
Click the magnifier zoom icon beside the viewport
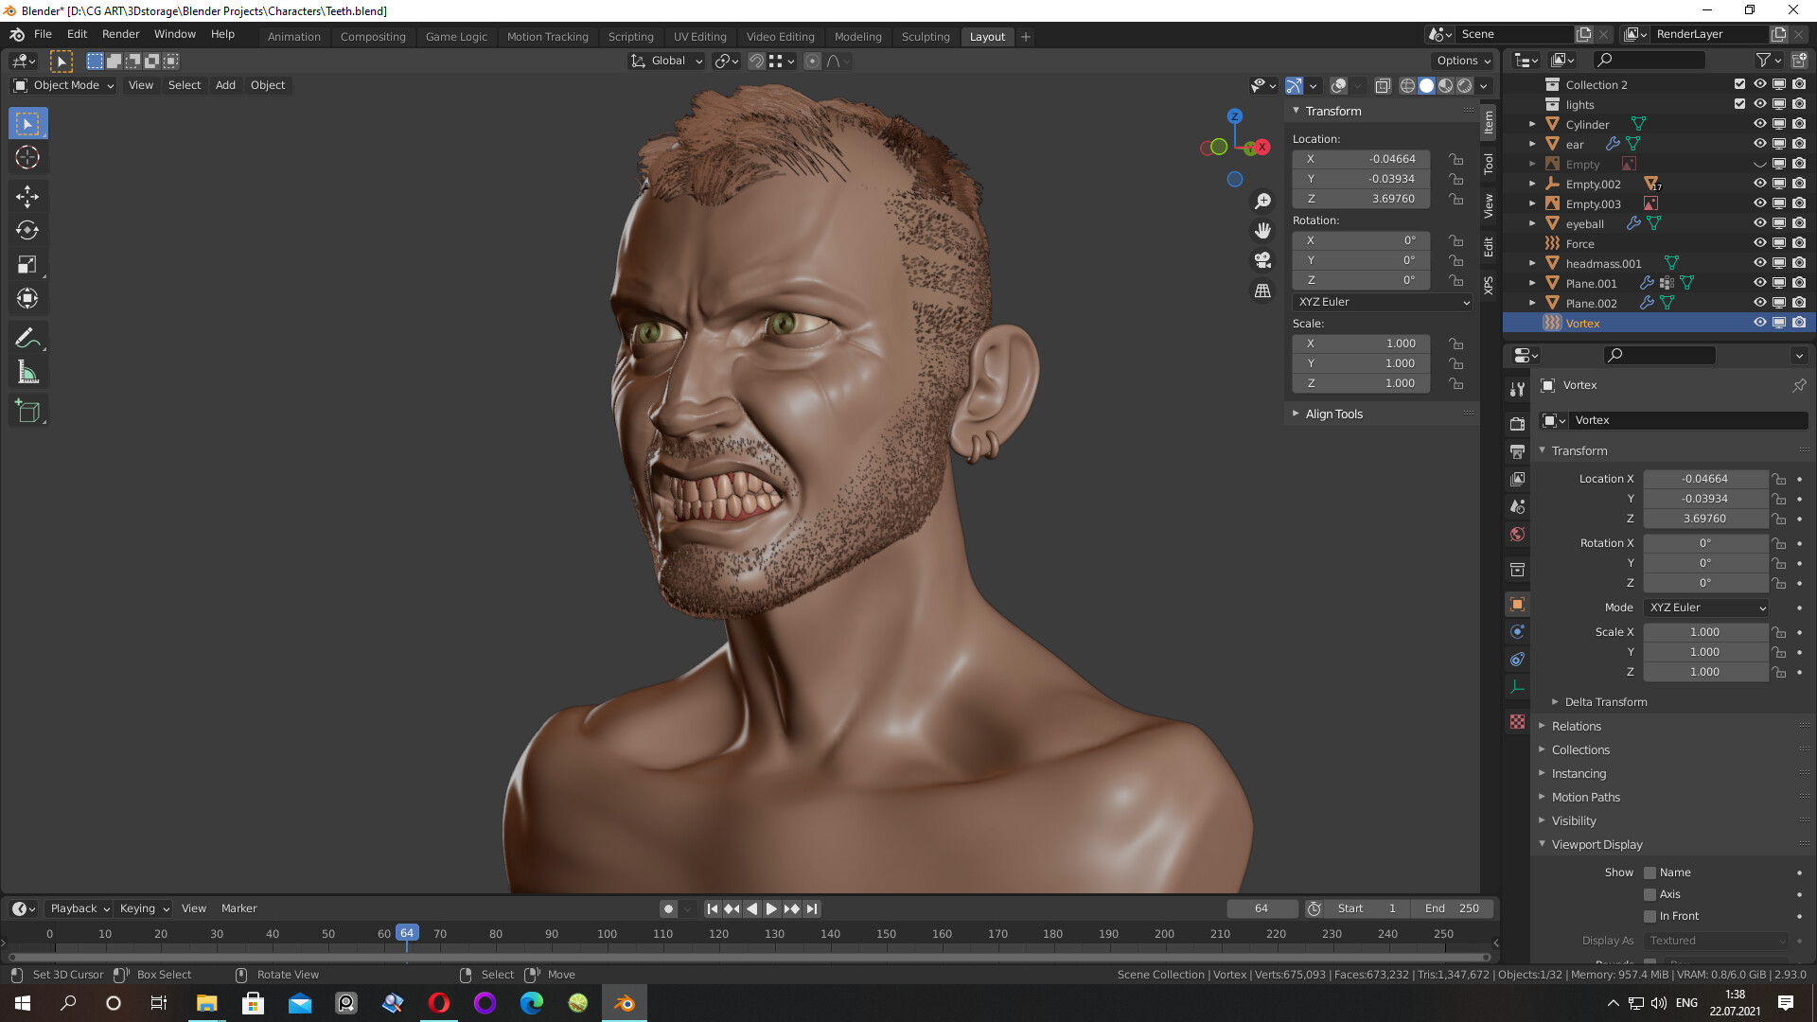pyautogui.click(x=1262, y=200)
